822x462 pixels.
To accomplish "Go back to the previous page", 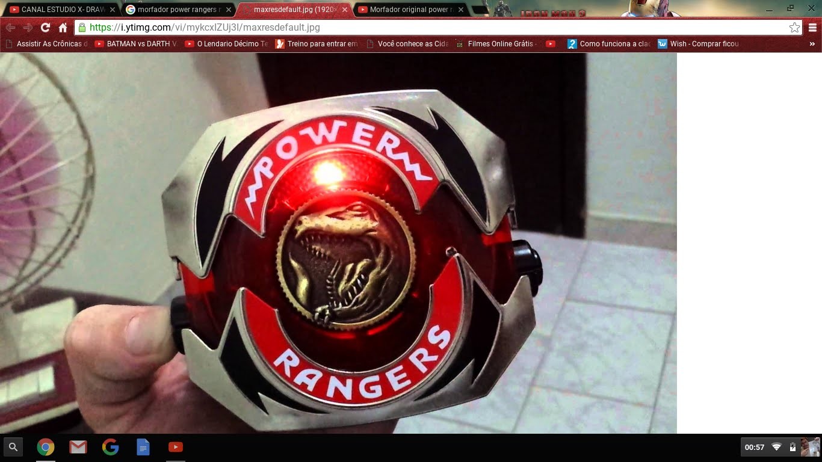I will point(10,28).
